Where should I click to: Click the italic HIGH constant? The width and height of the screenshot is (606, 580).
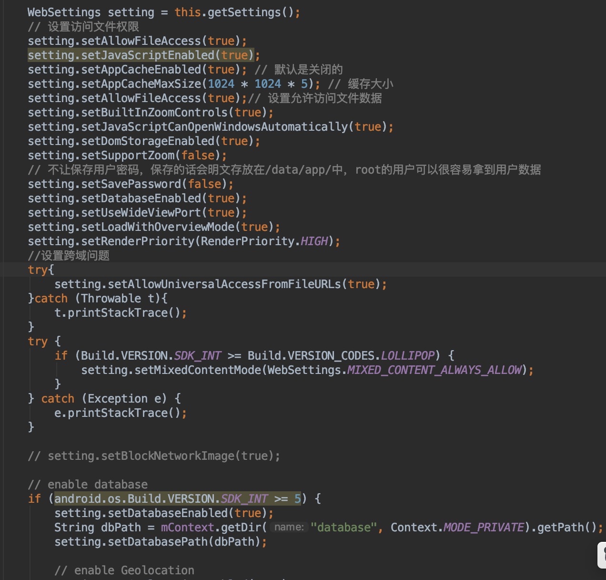(314, 241)
